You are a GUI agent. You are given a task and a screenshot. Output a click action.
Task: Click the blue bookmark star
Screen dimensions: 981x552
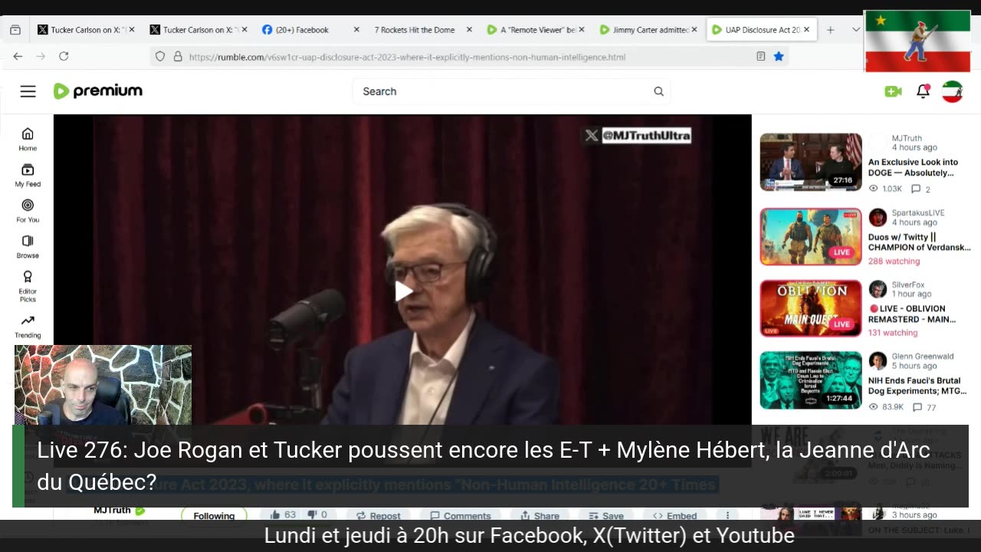779,56
